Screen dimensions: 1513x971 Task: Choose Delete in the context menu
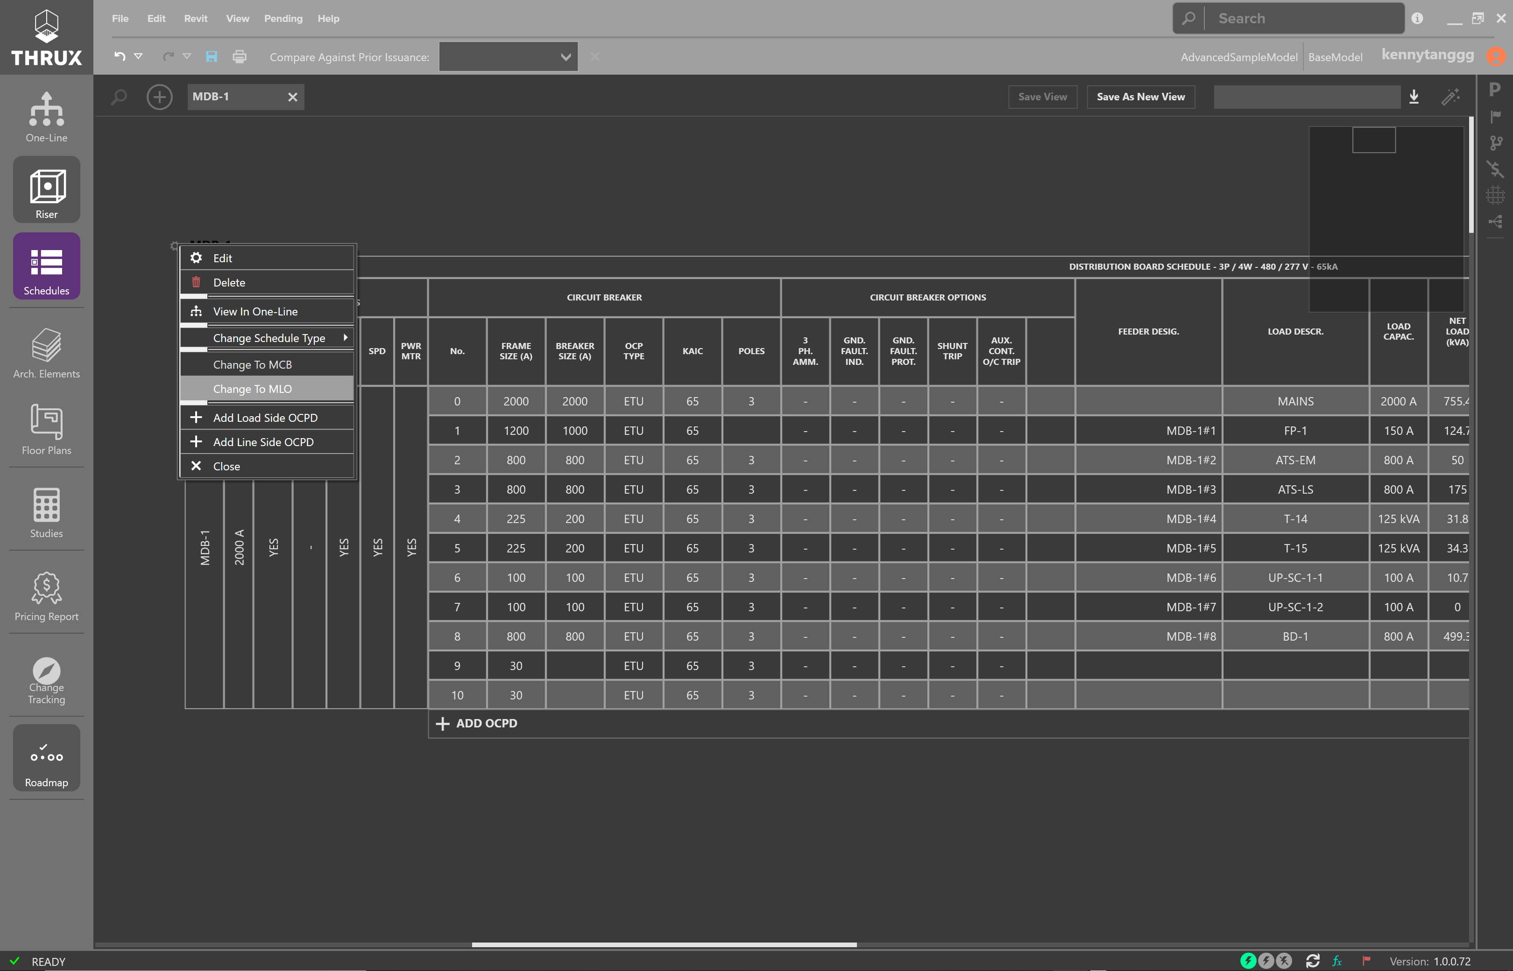266,282
